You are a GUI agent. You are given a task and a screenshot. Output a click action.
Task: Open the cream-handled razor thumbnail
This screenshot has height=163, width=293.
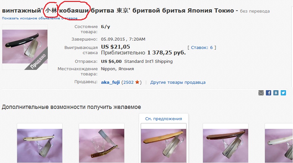40,146
